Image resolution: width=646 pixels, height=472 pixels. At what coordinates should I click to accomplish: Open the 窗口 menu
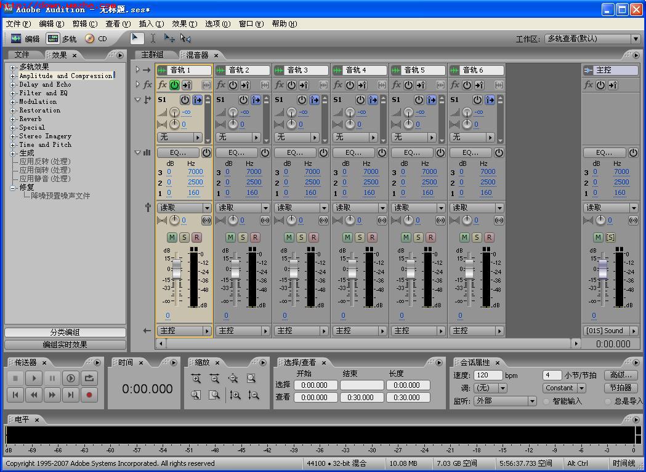(251, 24)
